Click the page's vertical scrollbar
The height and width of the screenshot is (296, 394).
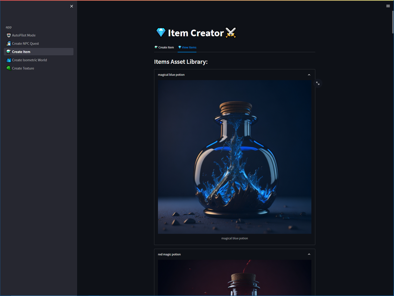393,22
